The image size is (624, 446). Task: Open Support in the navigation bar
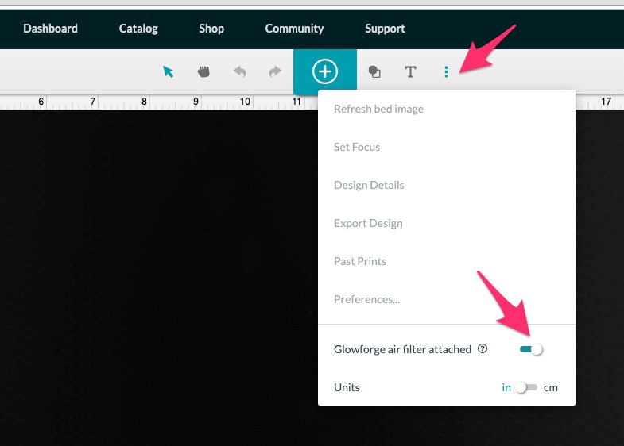(x=385, y=29)
